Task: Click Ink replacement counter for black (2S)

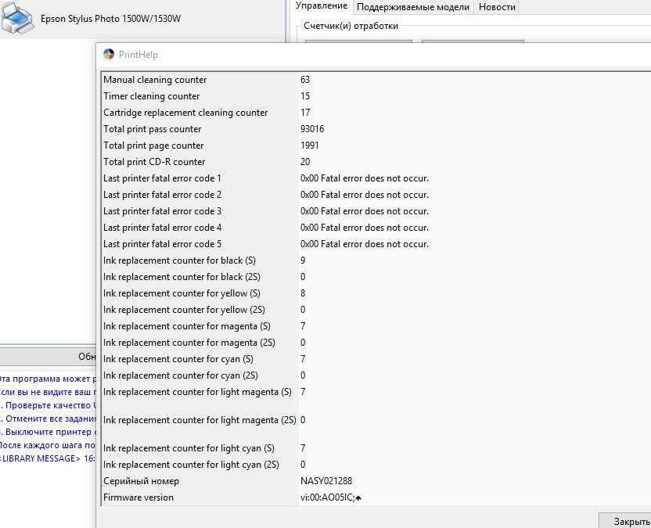Action: 182,277
